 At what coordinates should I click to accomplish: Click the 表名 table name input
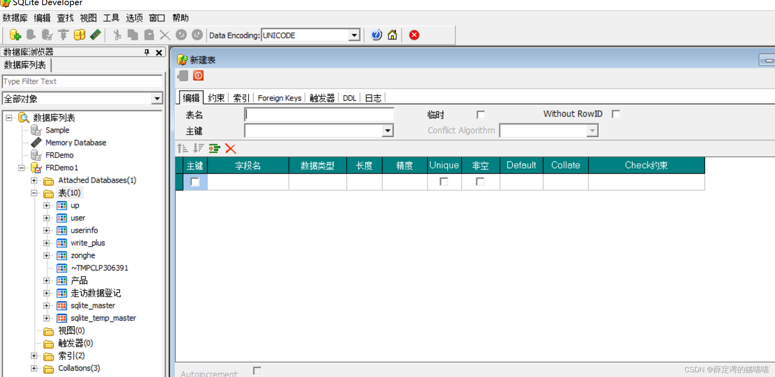[x=319, y=115]
